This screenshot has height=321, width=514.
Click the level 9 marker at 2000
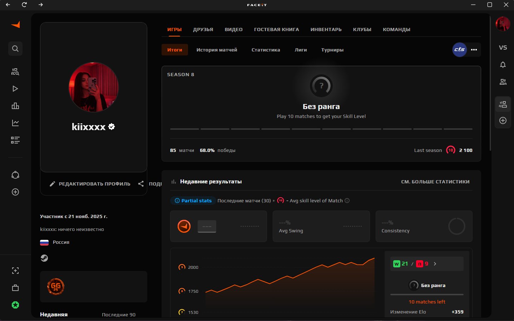[182, 267]
